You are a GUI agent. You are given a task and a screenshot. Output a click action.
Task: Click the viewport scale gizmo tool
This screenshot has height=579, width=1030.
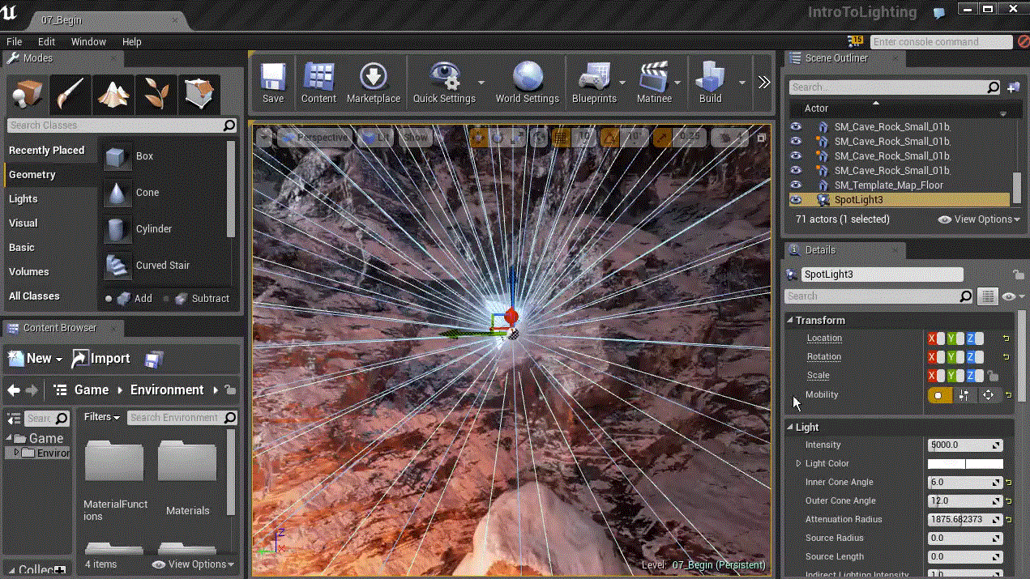tap(517, 138)
